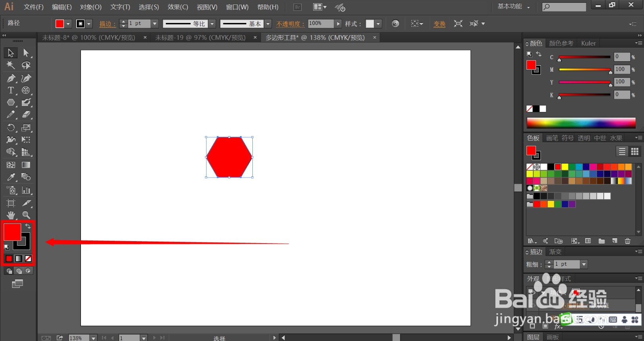Click the 变换 link in control bar
Image resolution: width=644 pixels, height=341 pixels.
tap(440, 24)
